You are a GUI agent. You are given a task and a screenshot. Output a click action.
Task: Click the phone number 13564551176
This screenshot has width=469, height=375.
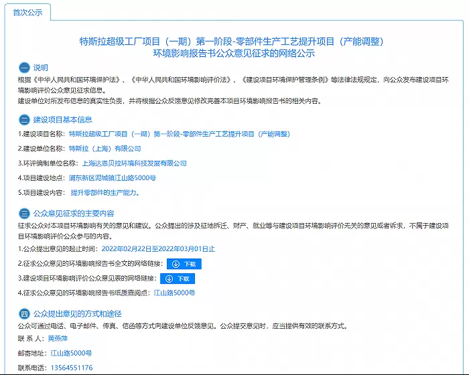[72, 368]
